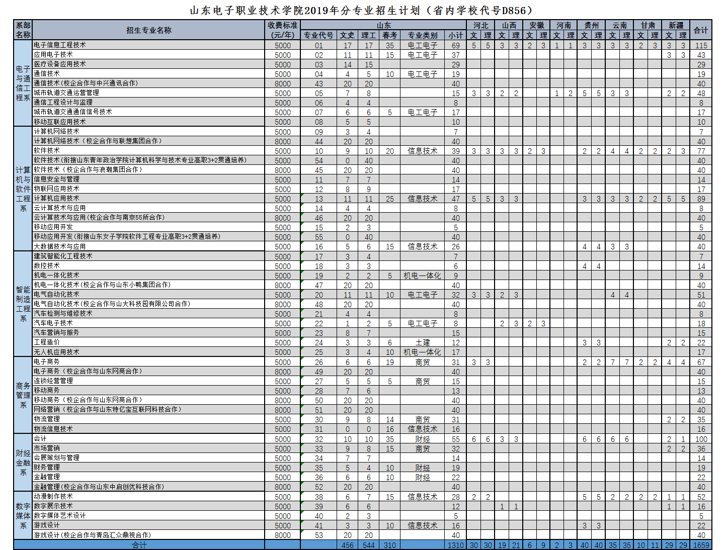Select major name "物流管理"
Viewport: 726px width, 550px height.
click(47, 419)
